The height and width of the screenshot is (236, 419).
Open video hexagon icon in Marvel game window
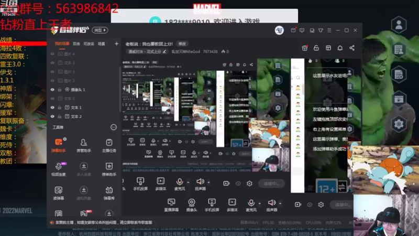pyautogui.click(x=399, y=99)
